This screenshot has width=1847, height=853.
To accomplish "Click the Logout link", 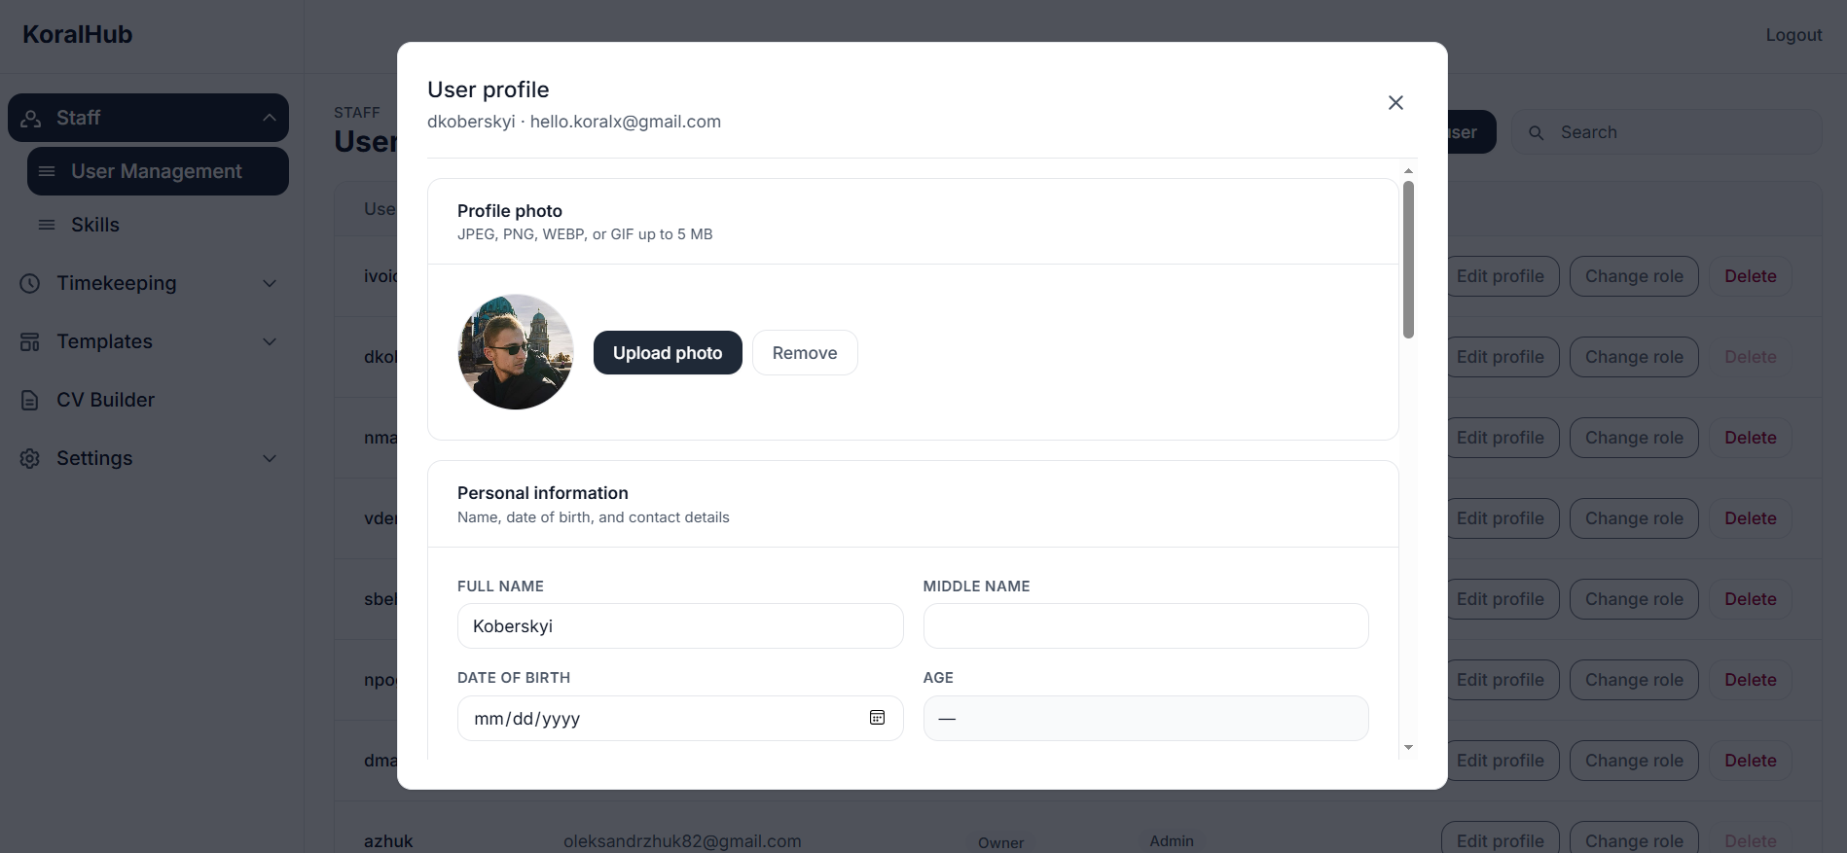I will 1793,35.
